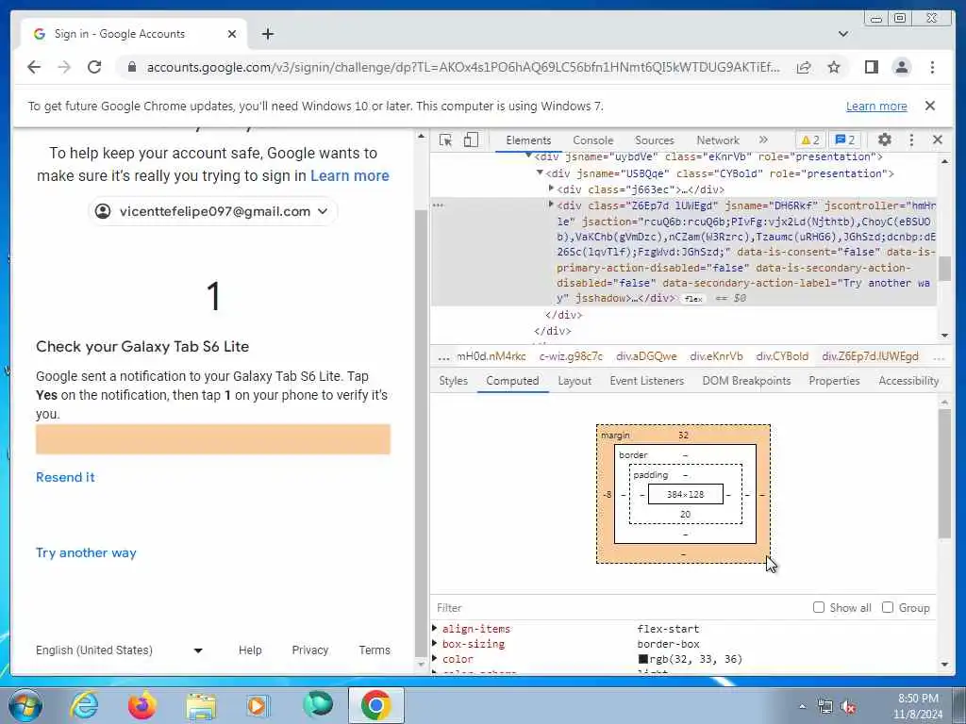Screen dimensions: 966x724
Task: Click Try another way
Action: [86, 552]
